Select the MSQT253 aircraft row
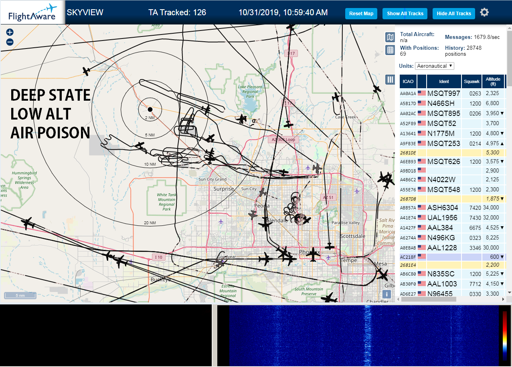Screen dimensions: 512x367 point(452,143)
